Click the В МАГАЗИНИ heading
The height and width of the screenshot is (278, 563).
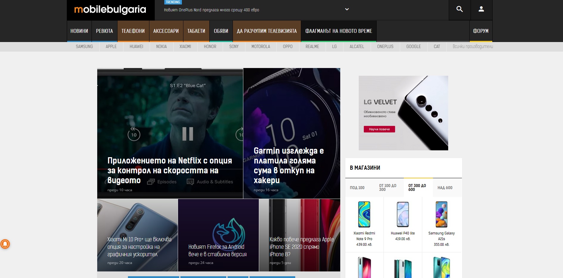click(x=365, y=168)
